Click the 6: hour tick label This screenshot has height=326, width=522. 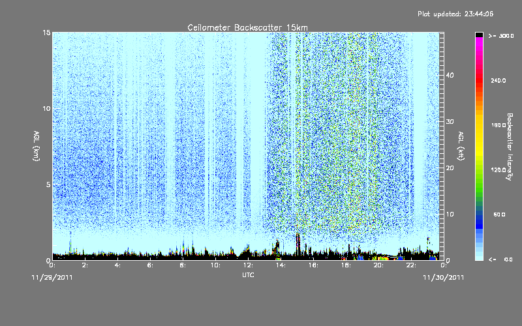(x=150, y=265)
